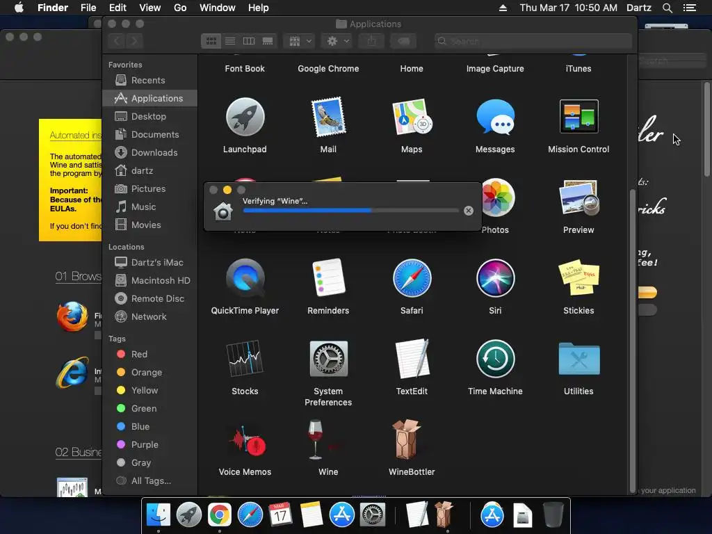Cancel the Wine verification progress
712x534 pixels.
coord(469,211)
